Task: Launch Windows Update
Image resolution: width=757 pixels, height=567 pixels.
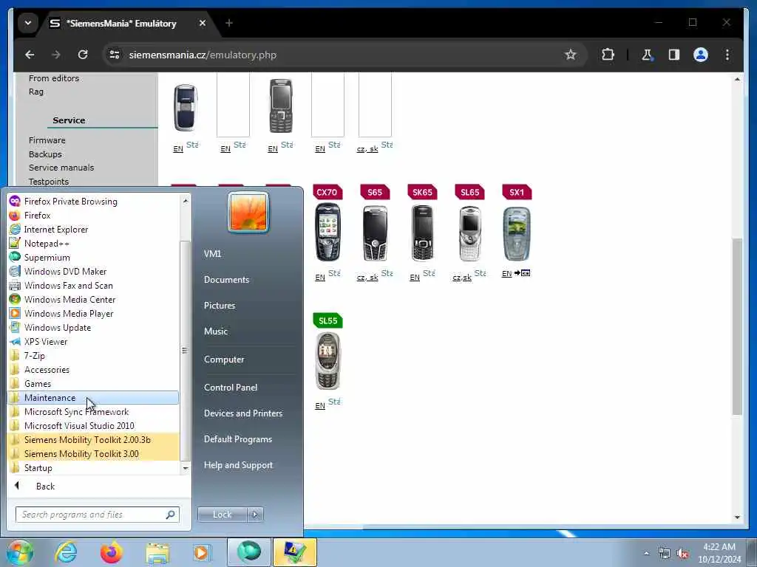Action: pyautogui.click(x=94, y=327)
